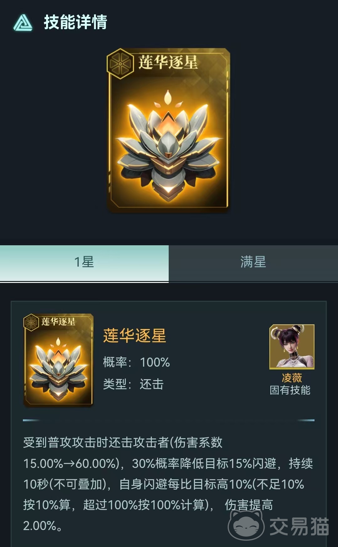Tap the triangle logo beside 技能详情
Viewport: 338px width, 547px height.
[23, 23]
